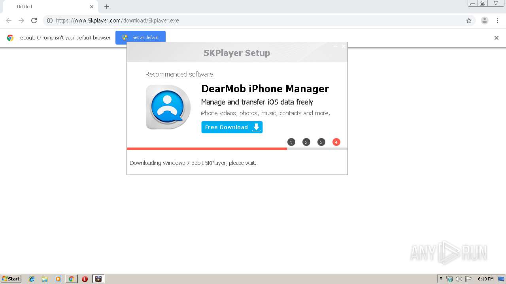Image resolution: width=506 pixels, height=284 pixels.
Task: Open volume control in tray
Action: pyautogui.click(x=459, y=279)
